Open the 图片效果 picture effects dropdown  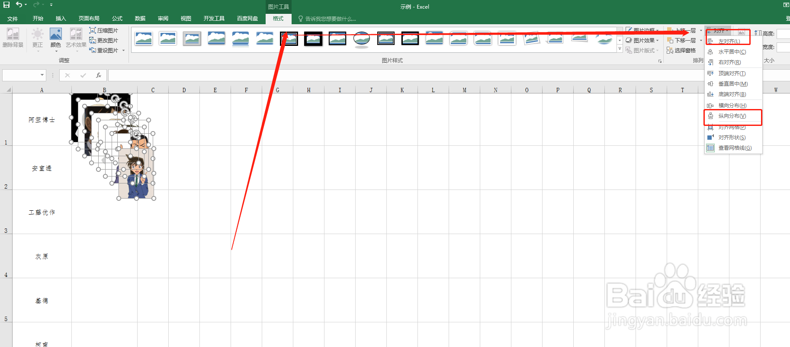point(642,40)
